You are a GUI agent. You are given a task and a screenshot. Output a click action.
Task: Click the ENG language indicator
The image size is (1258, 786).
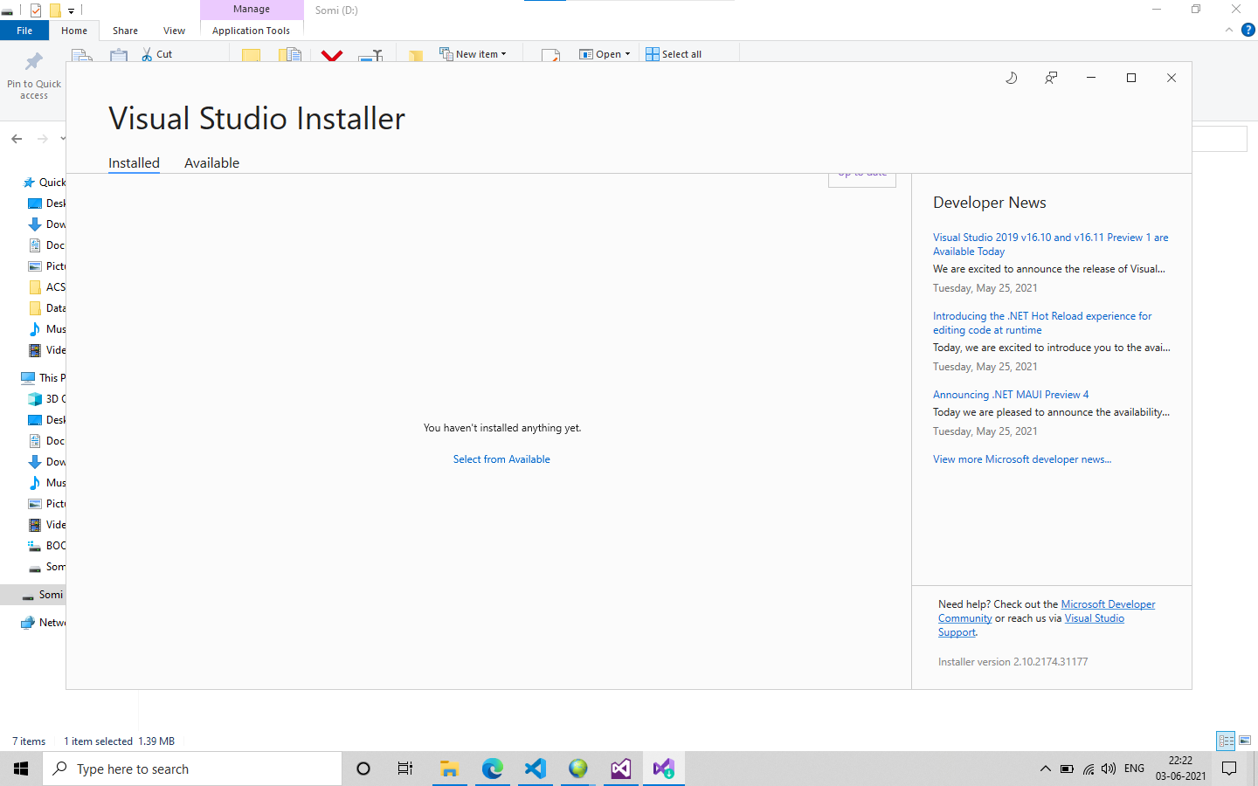(1134, 769)
